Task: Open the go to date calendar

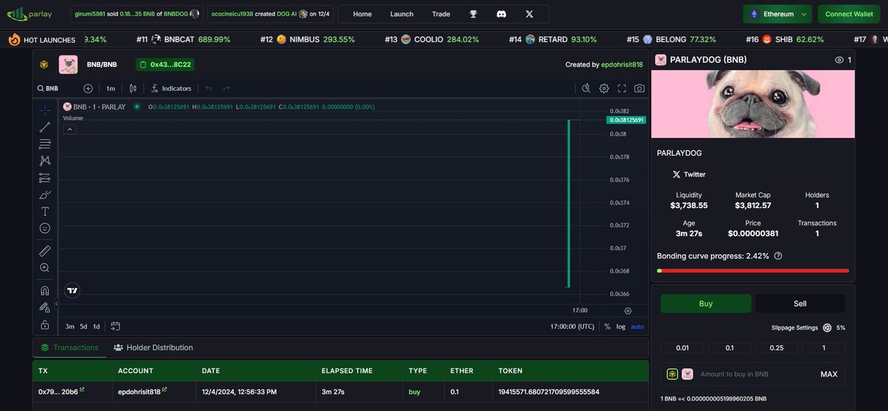Action: (x=115, y=326)
